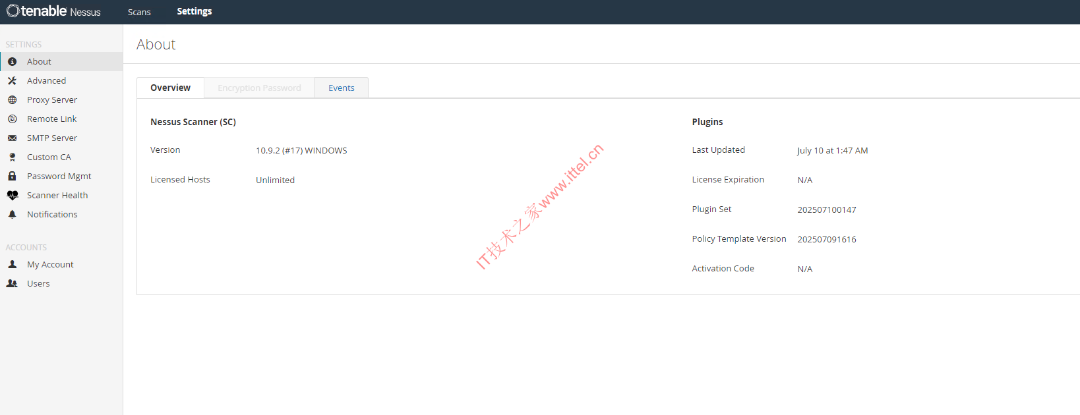
Task: Click Last Updated value July 10 at 1:47 AM
Action: point(833,150)
